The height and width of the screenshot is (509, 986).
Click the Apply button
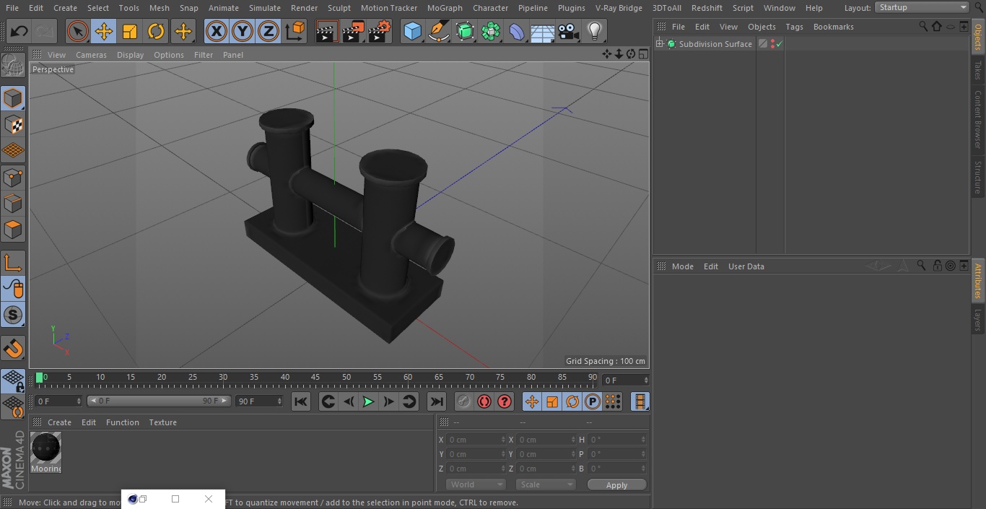pos(616,485)
